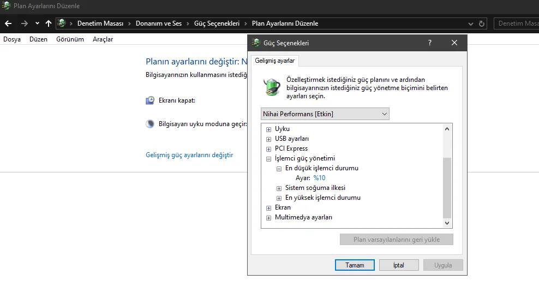Expand the USB ayarları node
Screen dimensions: 539x286
(x=268, y=139)
